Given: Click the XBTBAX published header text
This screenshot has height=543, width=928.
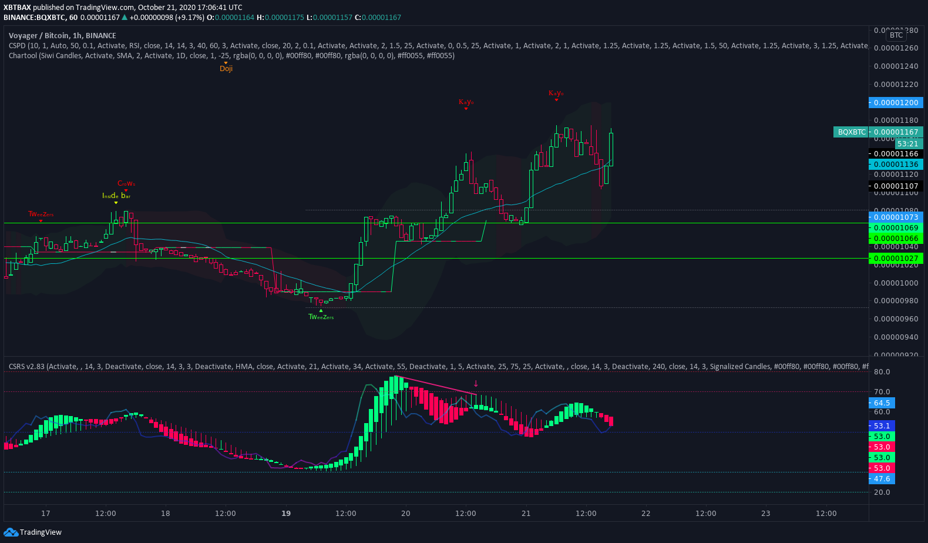Looking at the screenshot, I should pos(123,8).
